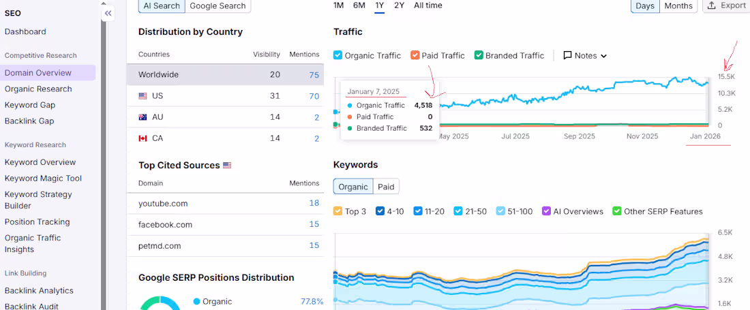
Task: Click the Organic 77.8% value
Action: 312,301
